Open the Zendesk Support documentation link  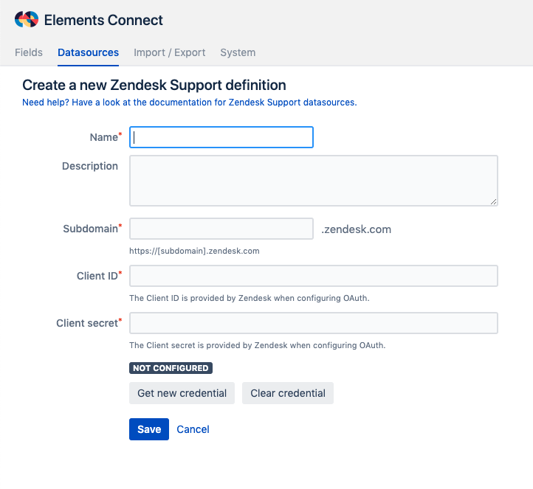tap(190, 103)
